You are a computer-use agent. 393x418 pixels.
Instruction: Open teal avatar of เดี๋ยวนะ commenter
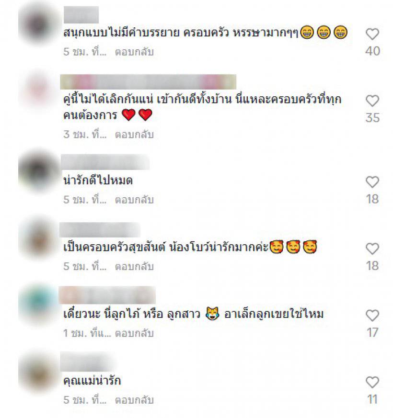click(39, 304)
